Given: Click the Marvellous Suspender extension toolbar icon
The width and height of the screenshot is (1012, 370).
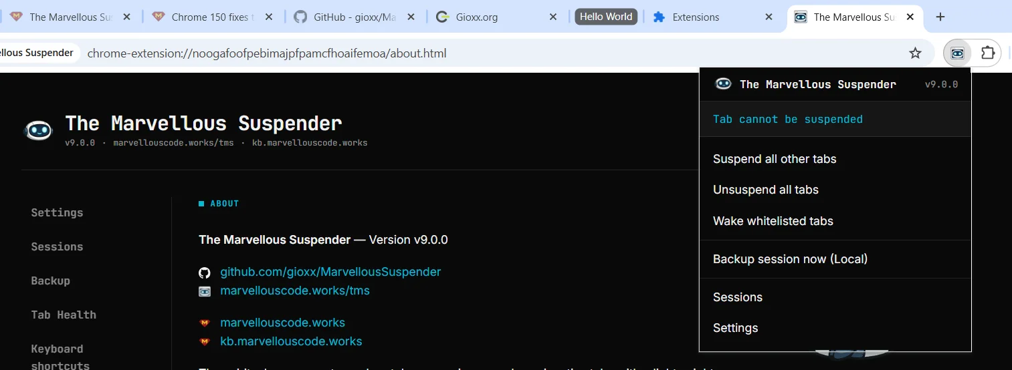Looking at the screenshot, I should [958, 53].
